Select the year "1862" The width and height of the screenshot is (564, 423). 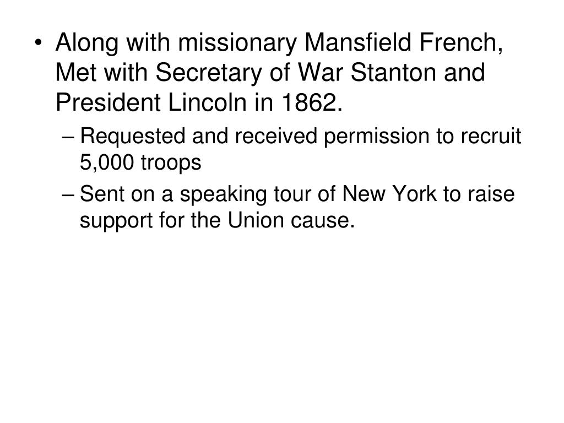click(x=309, y=102)
